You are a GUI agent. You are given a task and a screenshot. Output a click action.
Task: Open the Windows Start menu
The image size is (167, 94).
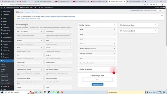click(2, 92)
